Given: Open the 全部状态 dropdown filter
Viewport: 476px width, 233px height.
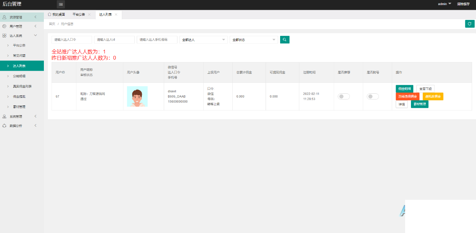Looking at the screenshot, I should pyautogui.click(x=253, y=40).
